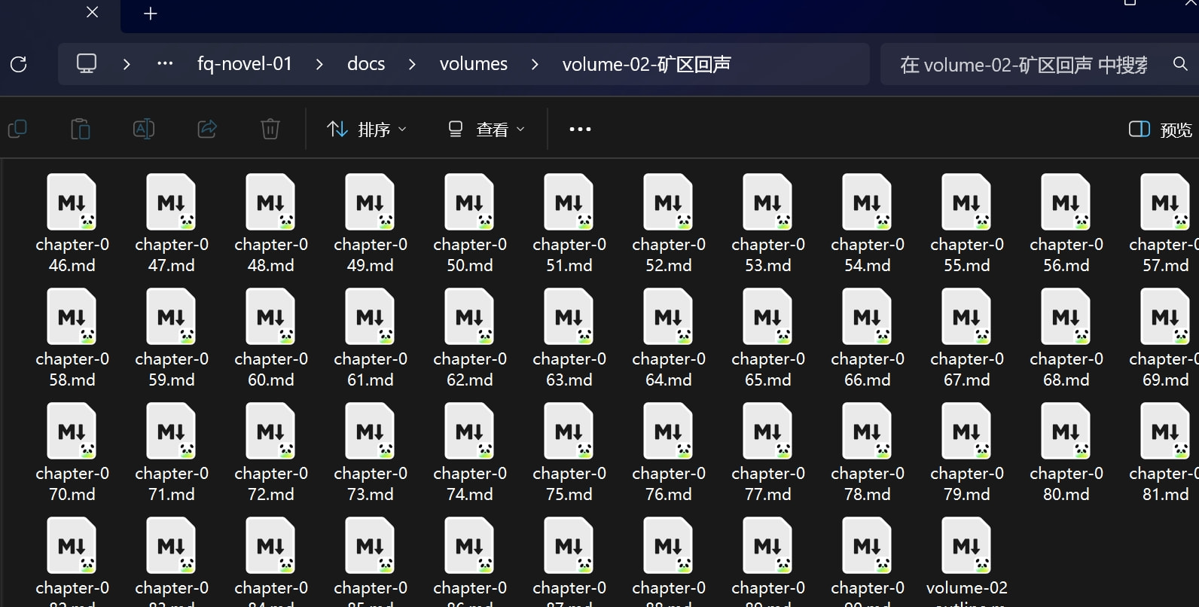This screenshot has width=1199, height=607.
Task: Select file chapter-058.md
Action: (72, 337)
